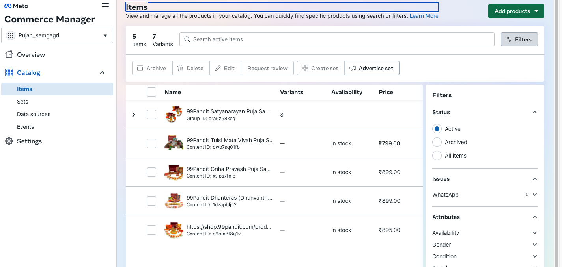Click the Overview home icon
The height and width of the screenshot is (267, 562).
pos(9,54)
